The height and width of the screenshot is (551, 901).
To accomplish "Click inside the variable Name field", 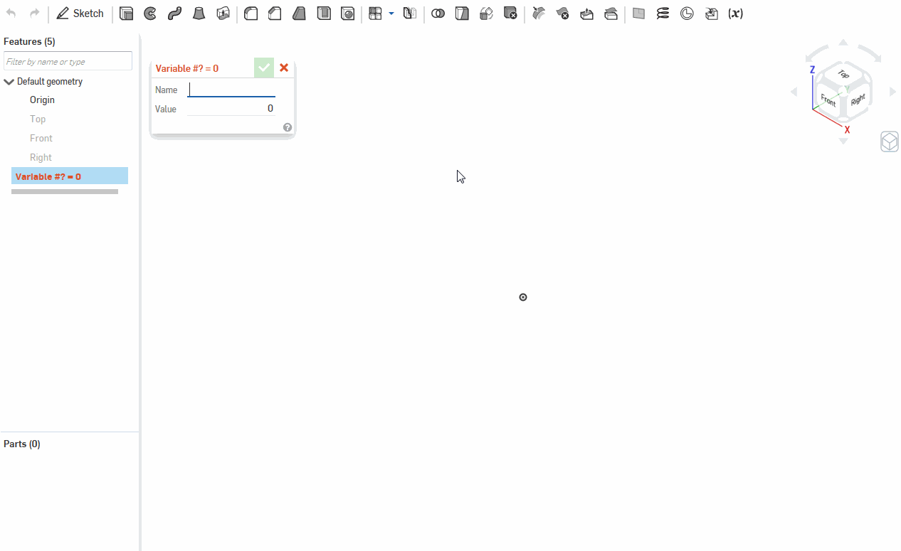I will (231, 89).
